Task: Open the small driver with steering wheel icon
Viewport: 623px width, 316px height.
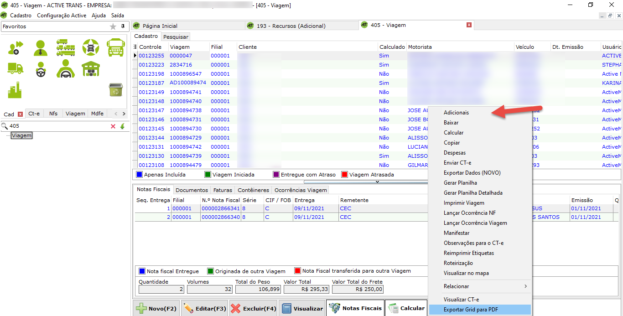Action: (41, 69)
